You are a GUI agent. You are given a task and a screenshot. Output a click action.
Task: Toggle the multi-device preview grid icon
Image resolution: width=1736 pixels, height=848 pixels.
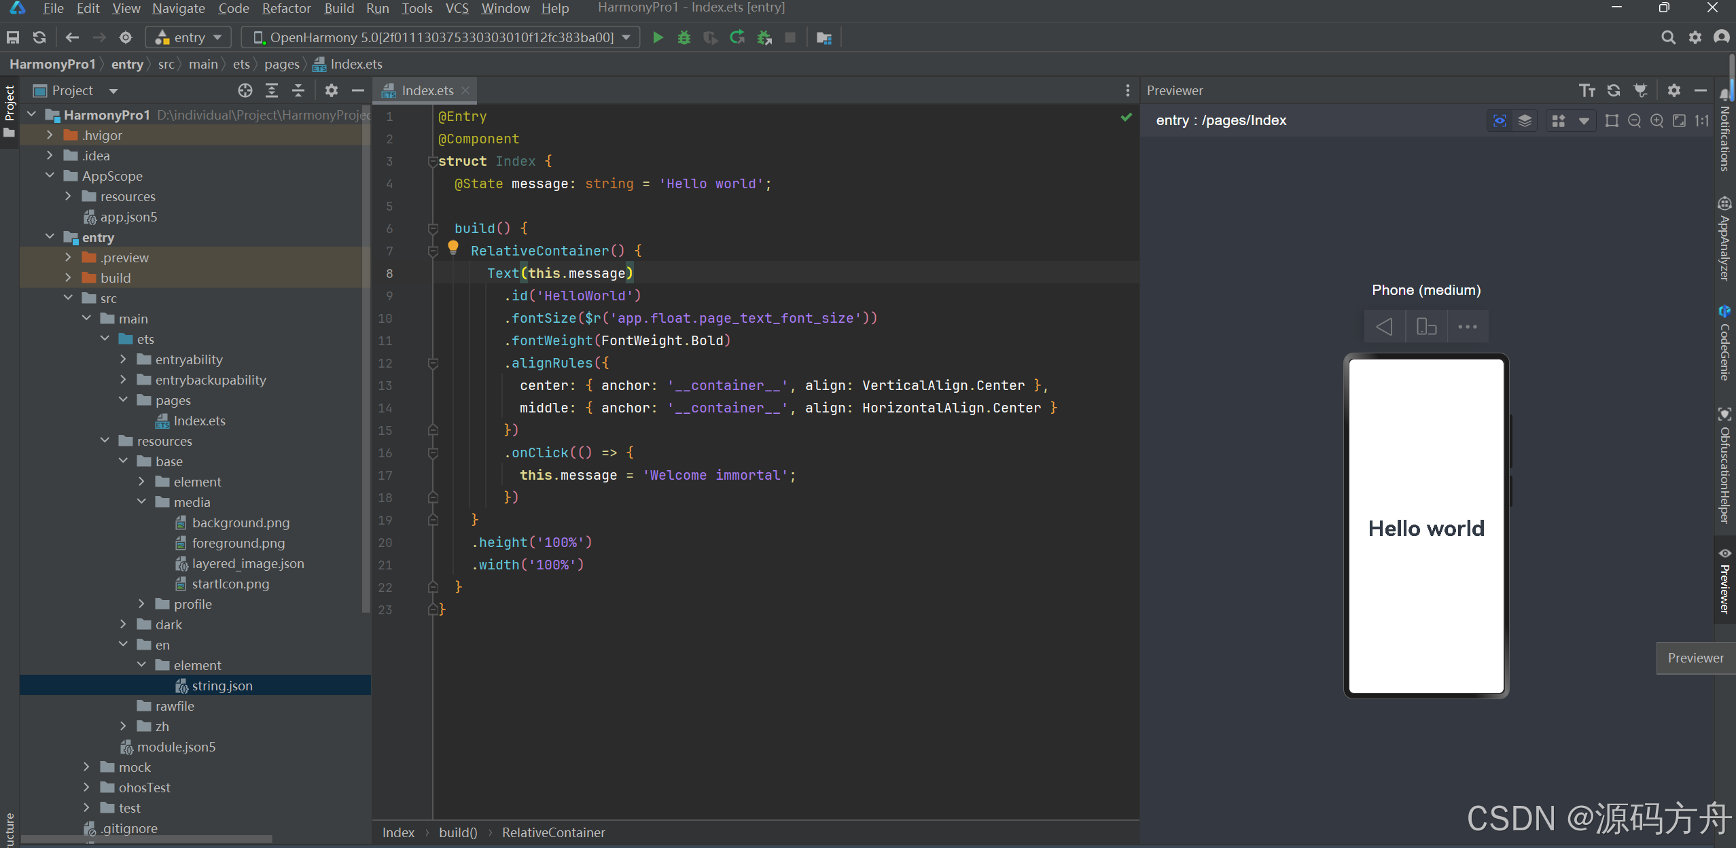pos(1559,121)
